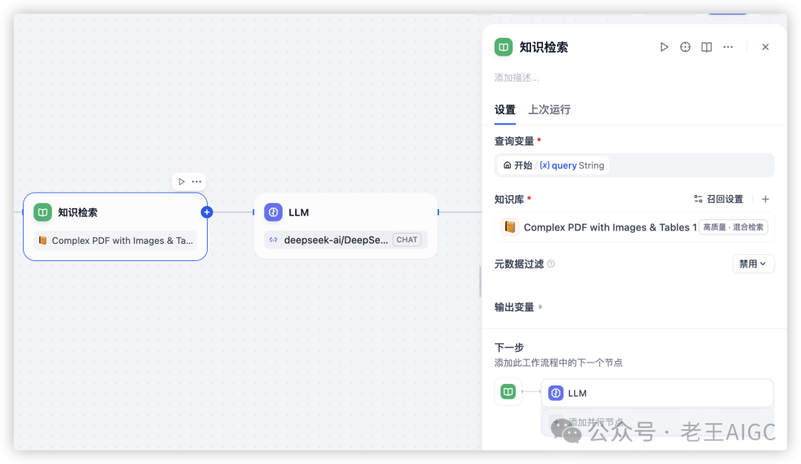Switch to the 上次运行 tab
The width and height of the screenshot is (801, 464).
pyautogui.click(x=549, y=109)
